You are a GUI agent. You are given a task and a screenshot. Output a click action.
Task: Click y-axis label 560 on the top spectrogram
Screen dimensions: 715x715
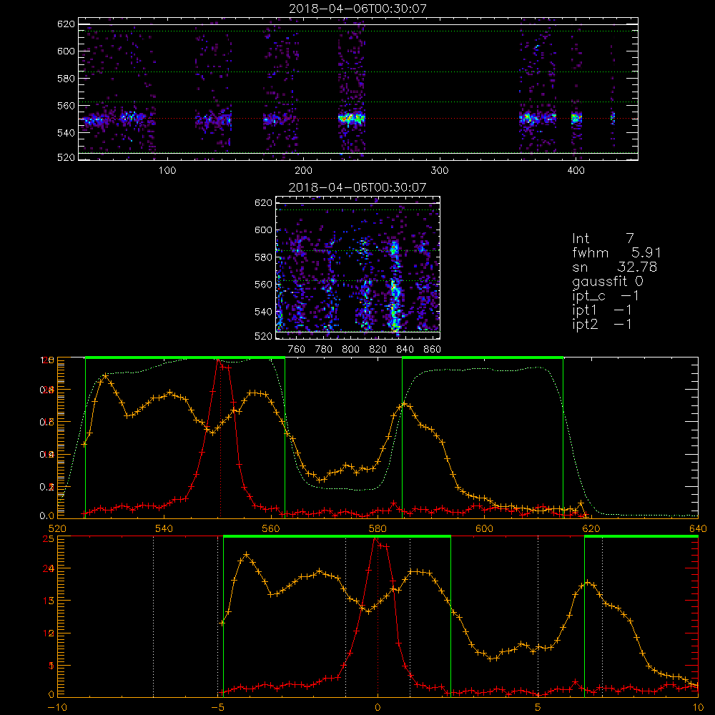pos(66,105)
